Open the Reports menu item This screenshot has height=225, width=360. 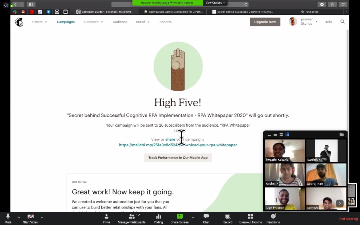pos(165,22)
